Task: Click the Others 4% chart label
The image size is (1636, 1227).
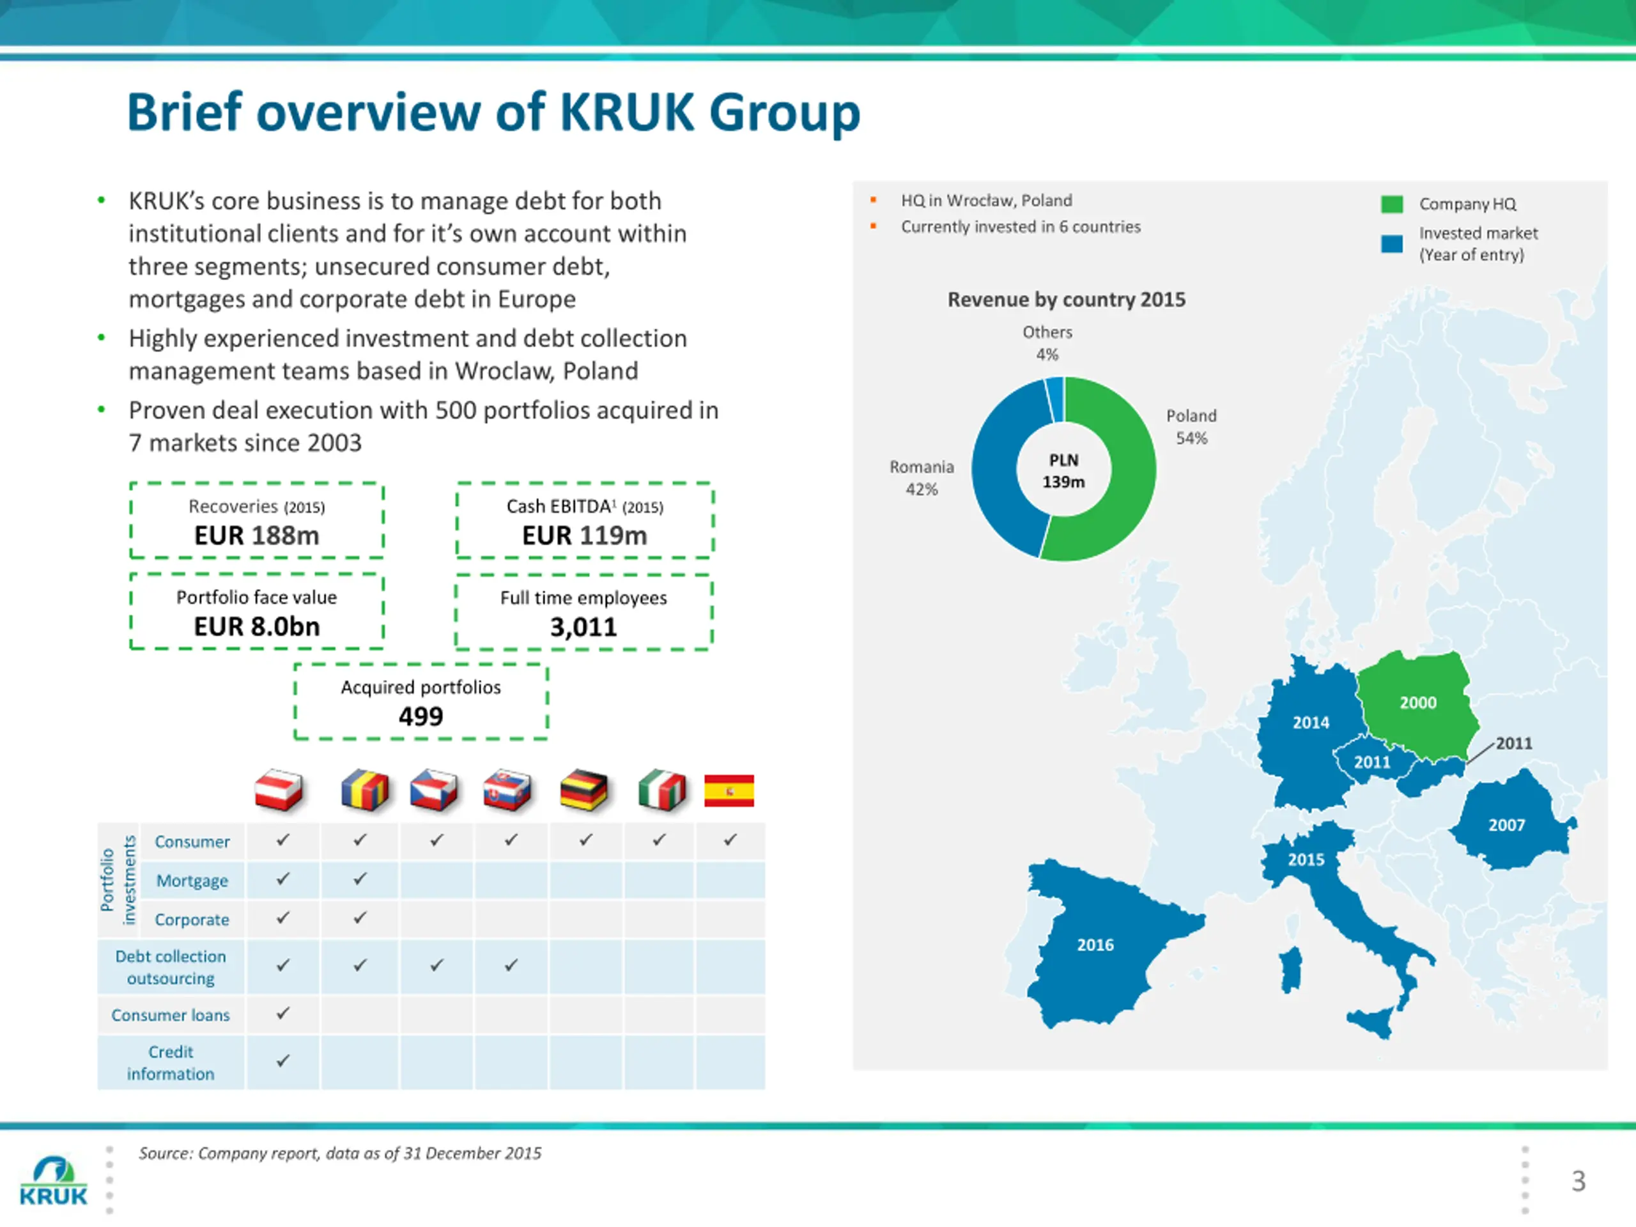Action: click(x=1047, y=343)
